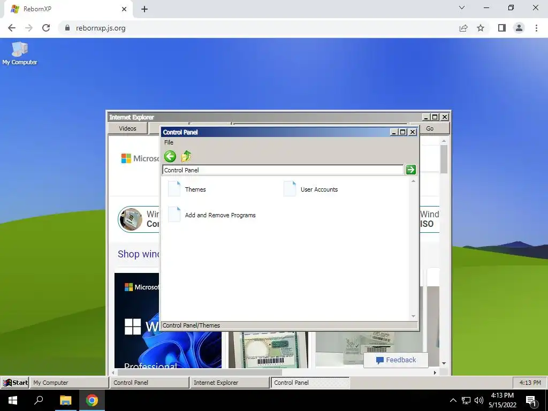Click the folder Up icon in Control Panel
548x411 pixels.
186,156
